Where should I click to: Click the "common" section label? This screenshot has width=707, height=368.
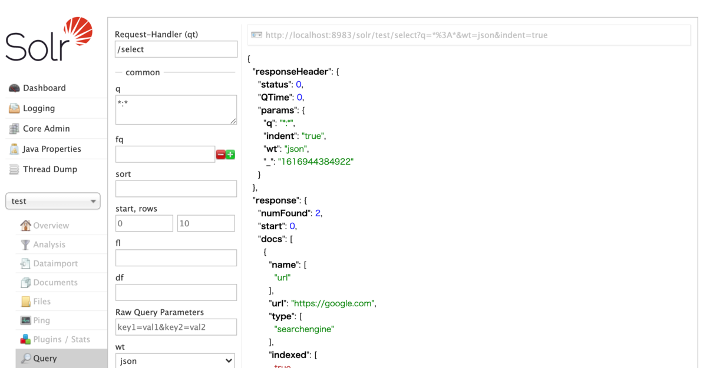pyautogui.click(x=143, y=72)
